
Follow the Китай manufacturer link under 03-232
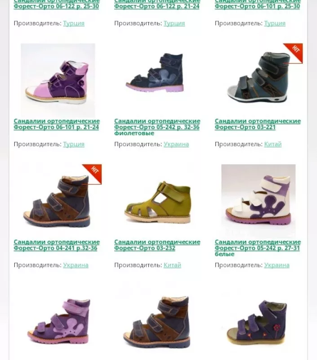pyautogui.click(x=172, y=265)
